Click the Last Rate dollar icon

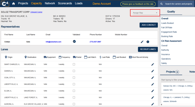(100, 57)
